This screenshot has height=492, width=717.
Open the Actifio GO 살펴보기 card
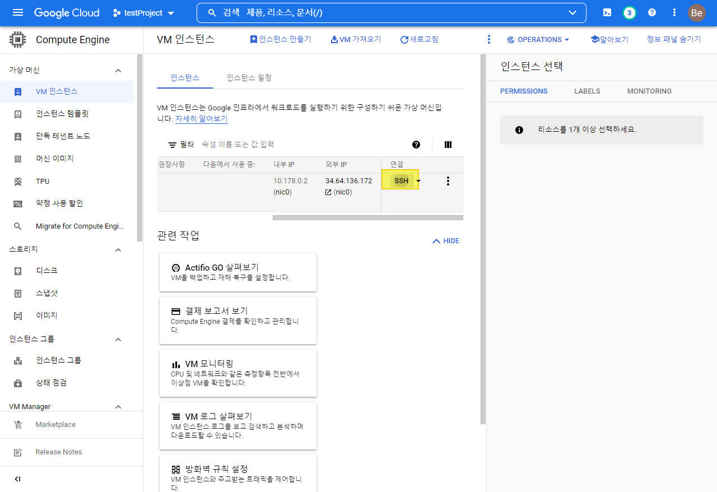[x=238, y=272]
